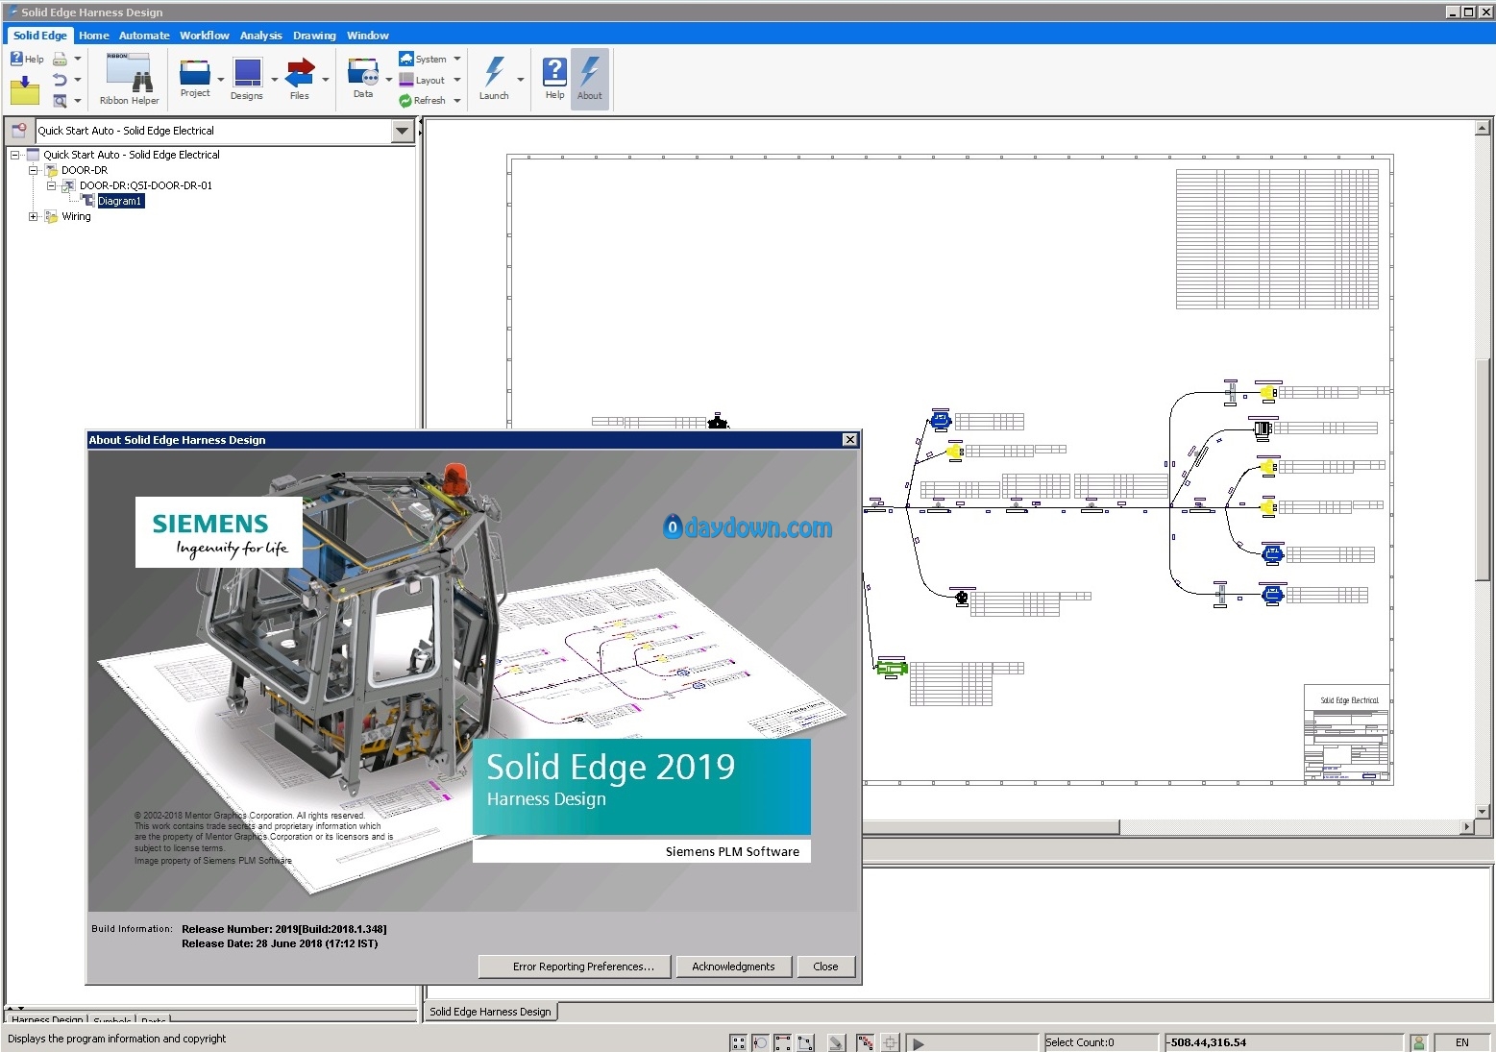Viewport: 1496px width, 1052px height.
Task: Click the Diagram1 node icon in the tree
Action: (88, 201)
